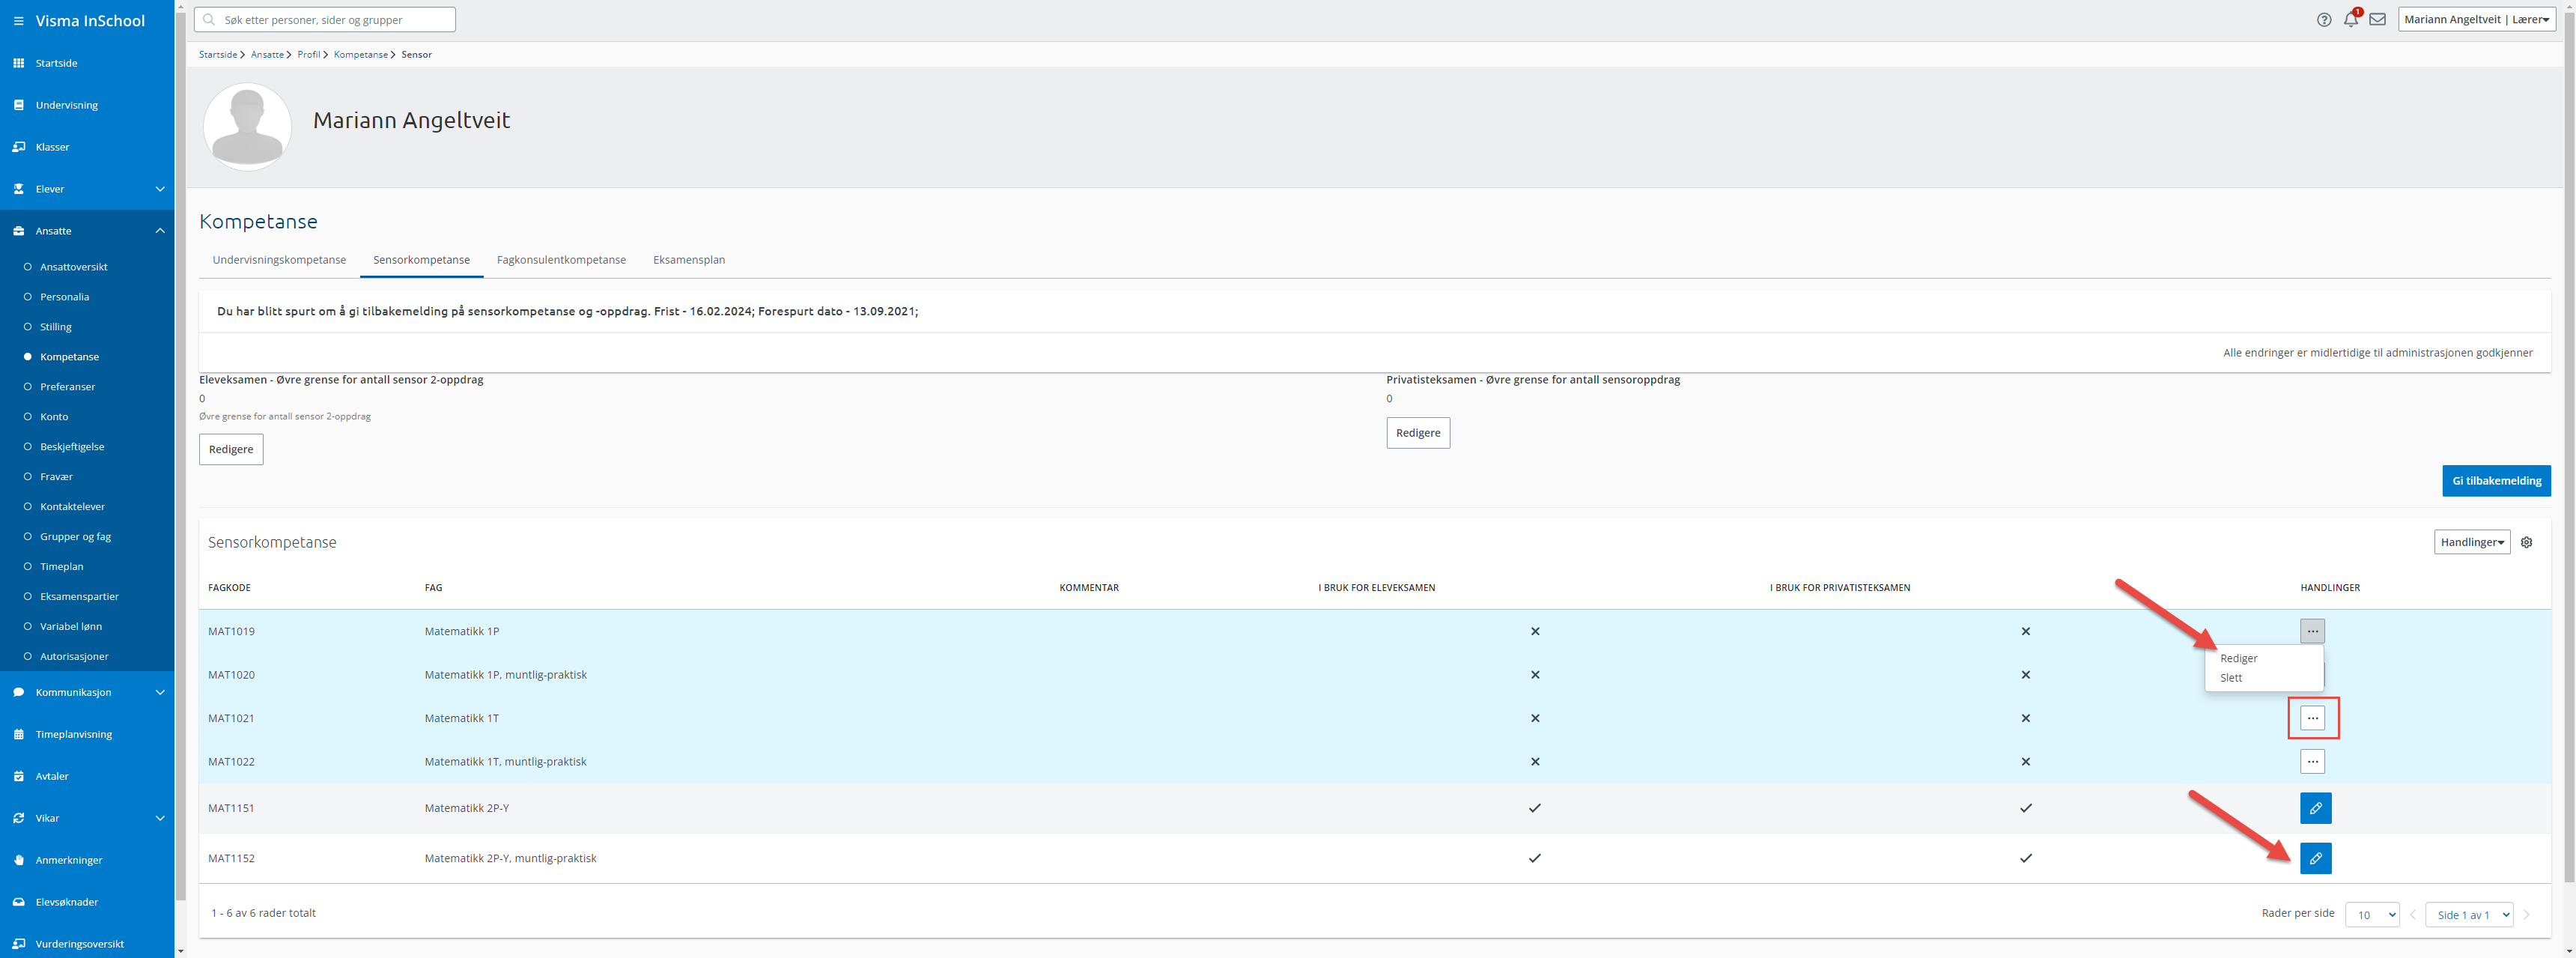The image size is (2576, 958).
Task: Open three-dot actions for MAT1022 row
Action: [2312, 762]
